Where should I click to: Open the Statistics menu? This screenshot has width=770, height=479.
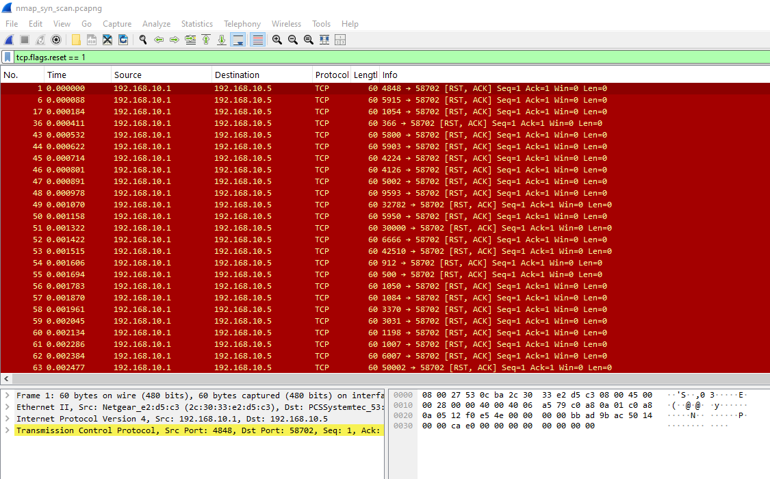coord(197,23)
